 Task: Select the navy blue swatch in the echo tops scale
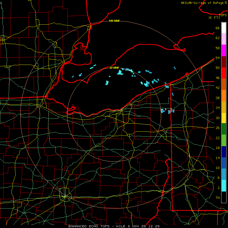[x=224, y=152]
